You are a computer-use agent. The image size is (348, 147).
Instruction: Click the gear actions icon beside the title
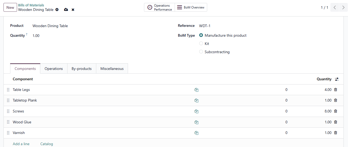pyautogui.click(x=57, y=10)
